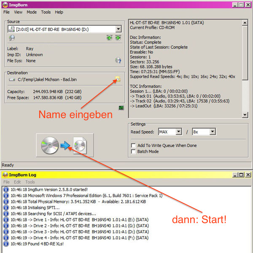Start the Read disc-to-image button
Viewport: 253px width, 253px height.
65,145
